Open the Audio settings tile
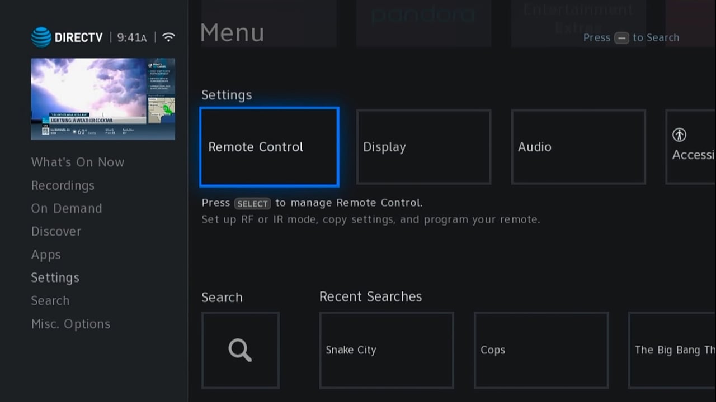Image resolution: width=716 pixels, height=402 pixels. click(x=578, y=147)
